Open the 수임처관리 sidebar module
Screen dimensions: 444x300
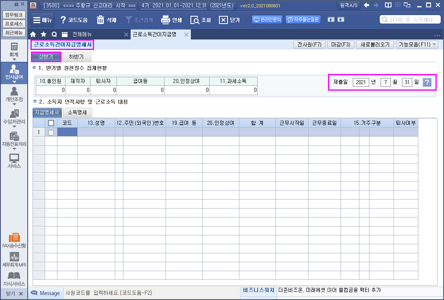(x=14, y=115)
